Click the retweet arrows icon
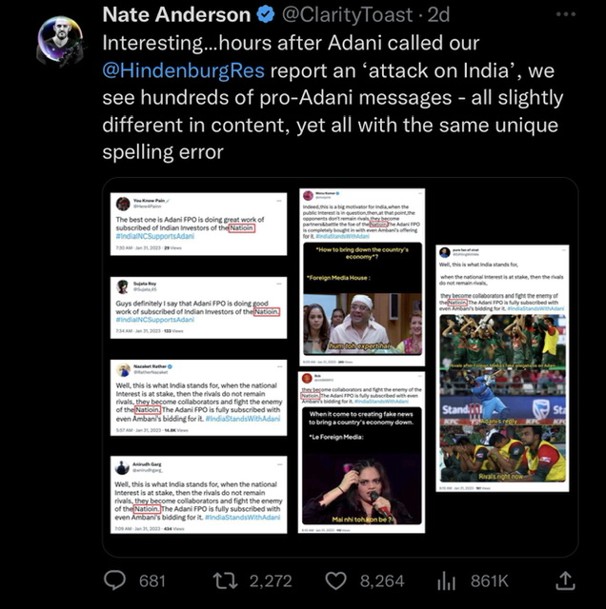The width and height of the screenshot is (606, 609). [225, 581]
